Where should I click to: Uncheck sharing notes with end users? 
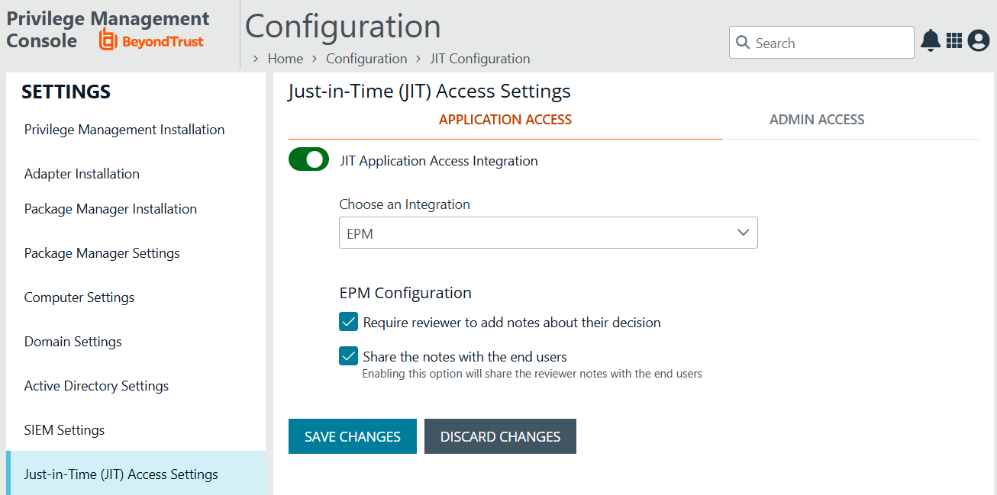point(348,355)
